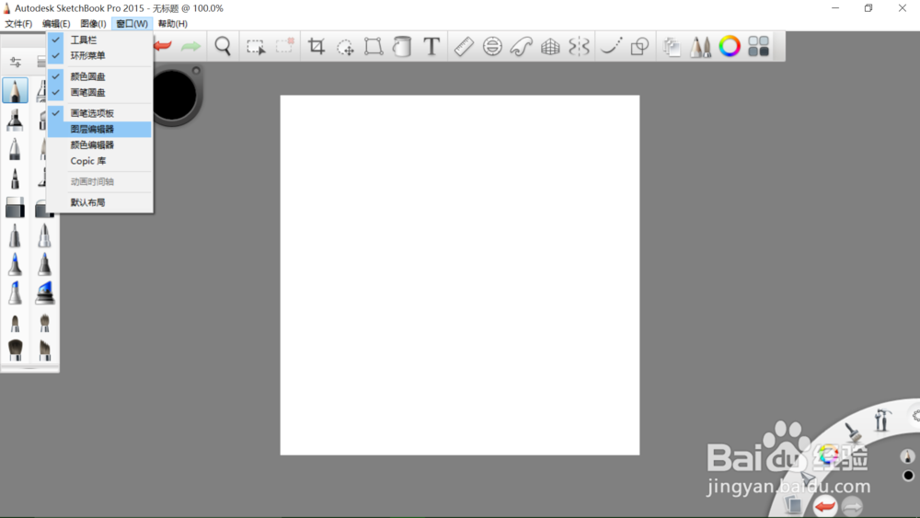Open the 文件(F) menu
This screenshot has width=920, height=518.
click(x=18, y=24)
